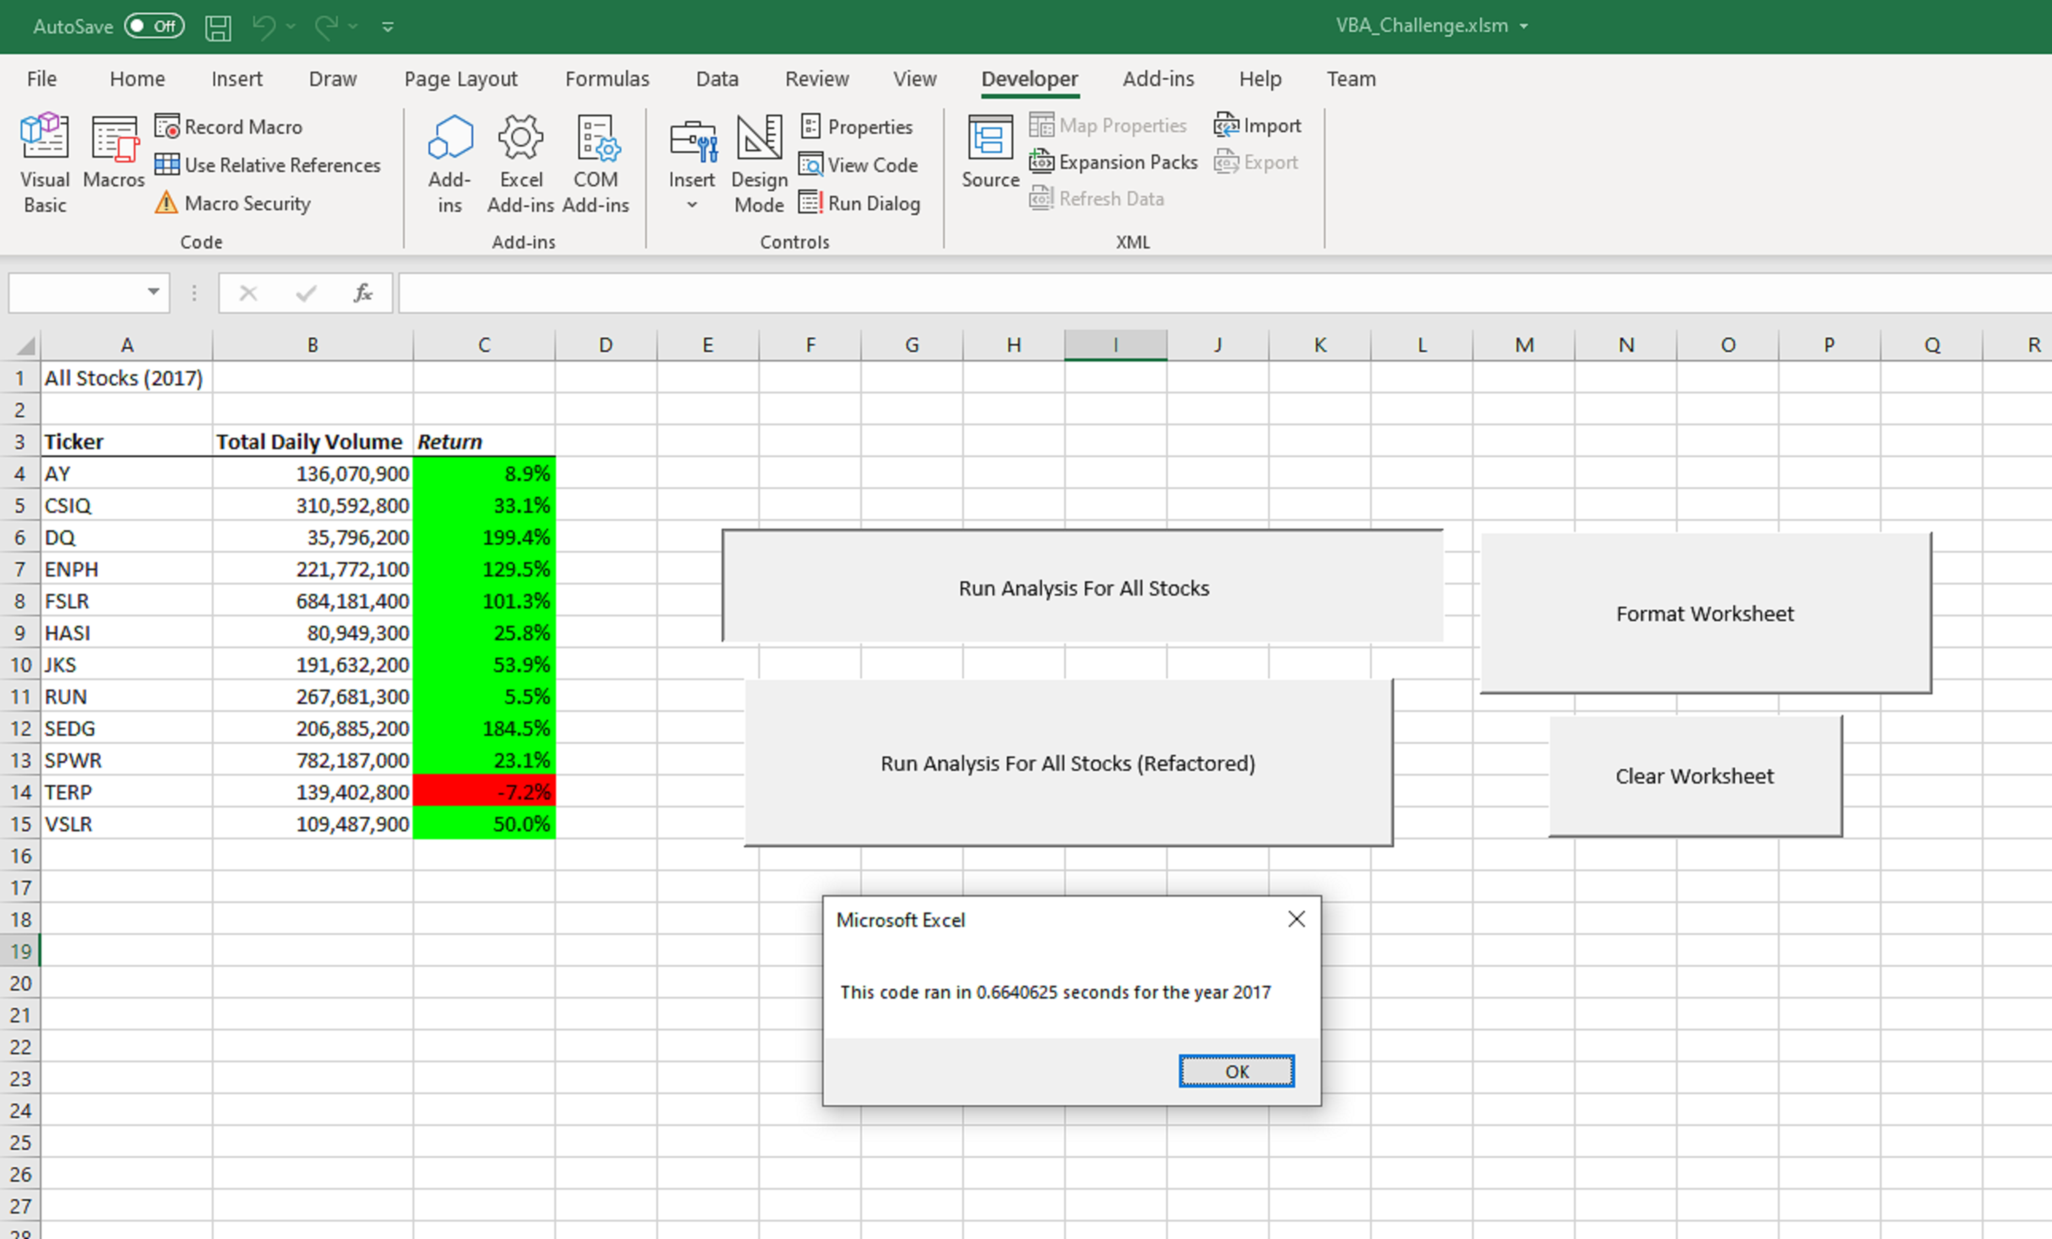Select the Return header cell

(484, 441)
